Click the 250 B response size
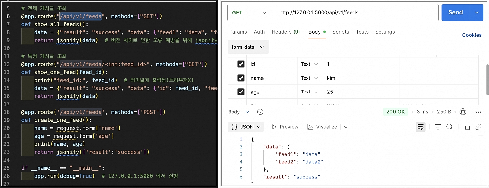Viewport: 489px width, 188px height. click(x=444, y=112)
